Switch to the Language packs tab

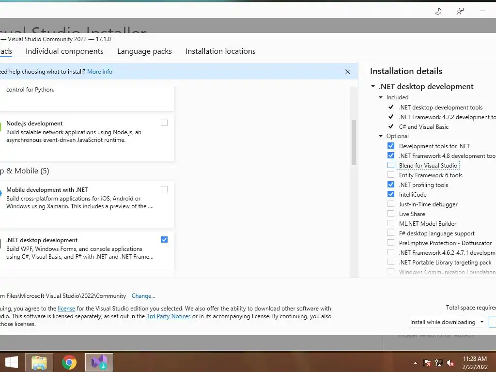click(144, 51)
